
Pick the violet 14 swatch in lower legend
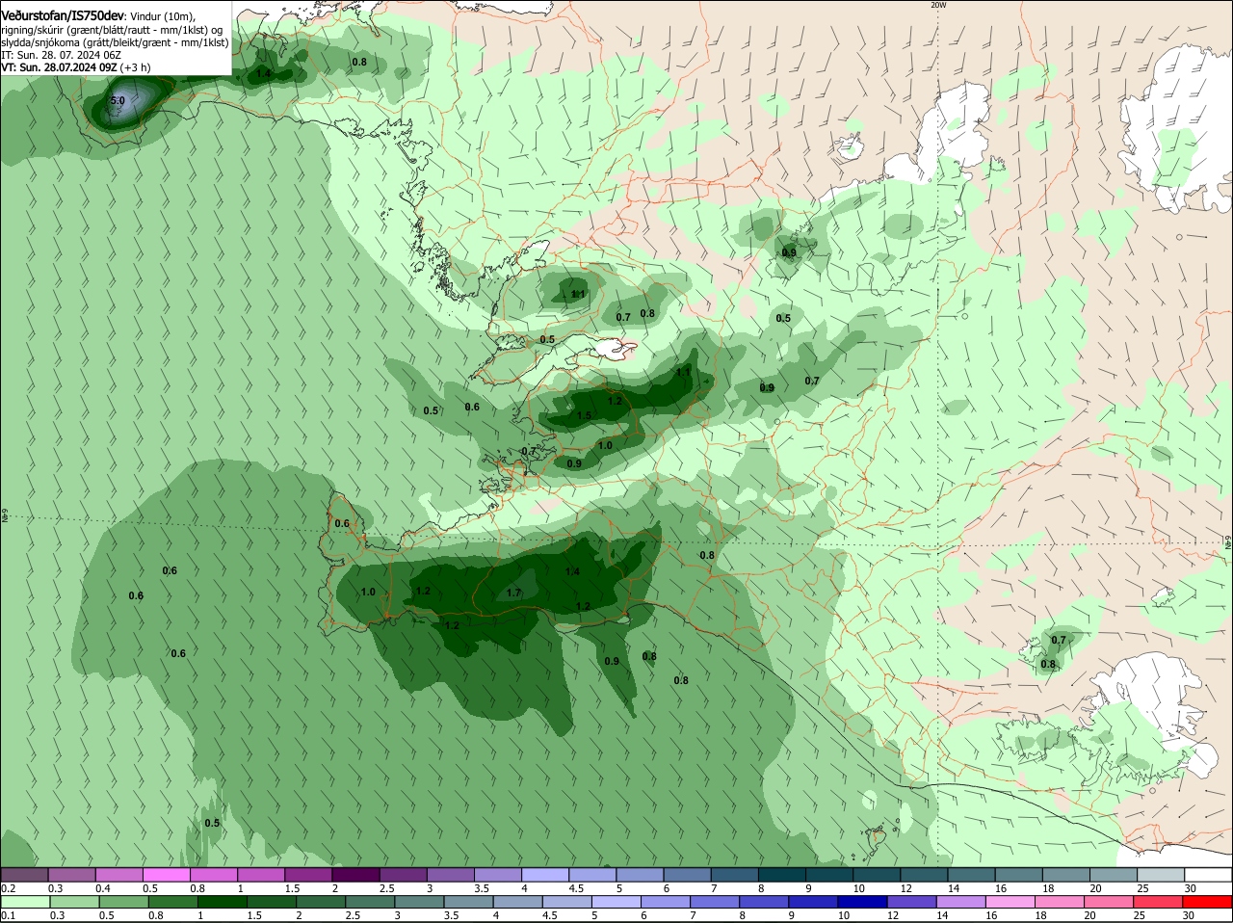coord(962,902)
